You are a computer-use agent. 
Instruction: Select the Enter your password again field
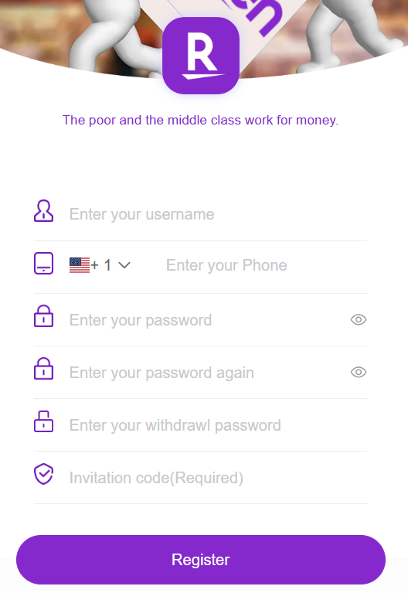[x=208, y=373]
